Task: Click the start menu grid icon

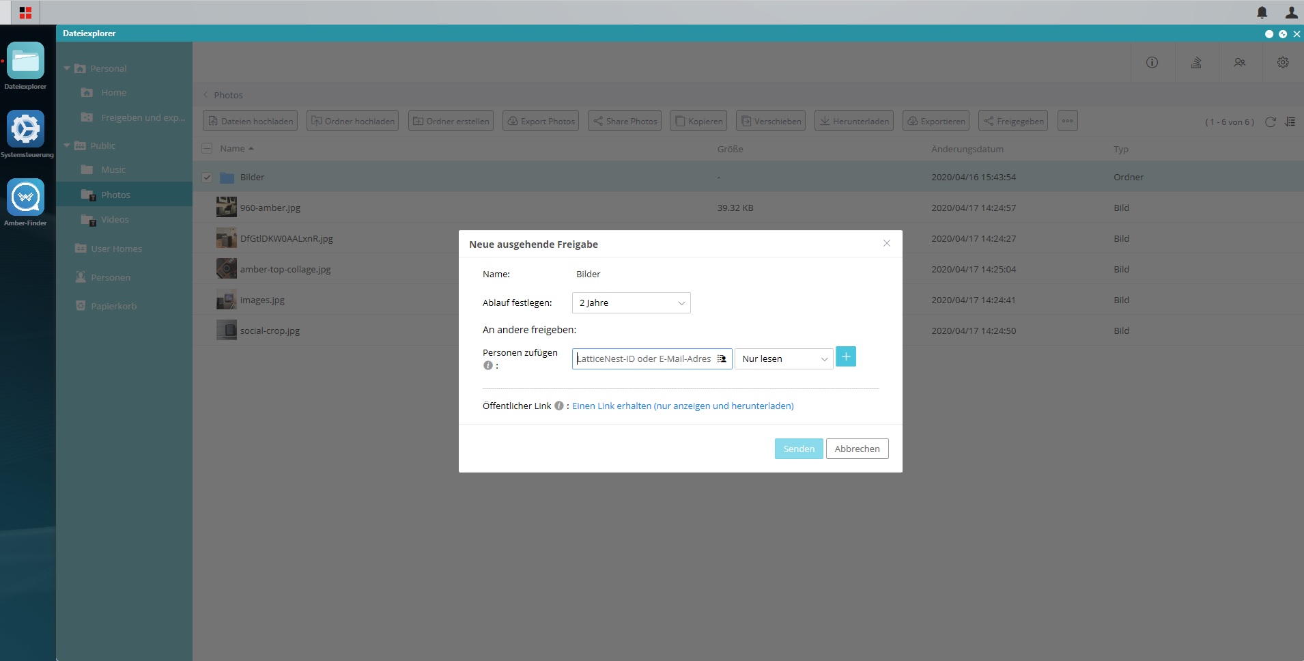Action: pos(25,12)
